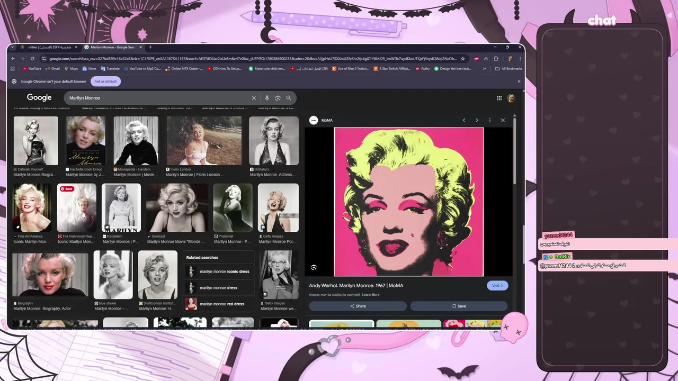Open the Maps bookmark

(71, 69)
